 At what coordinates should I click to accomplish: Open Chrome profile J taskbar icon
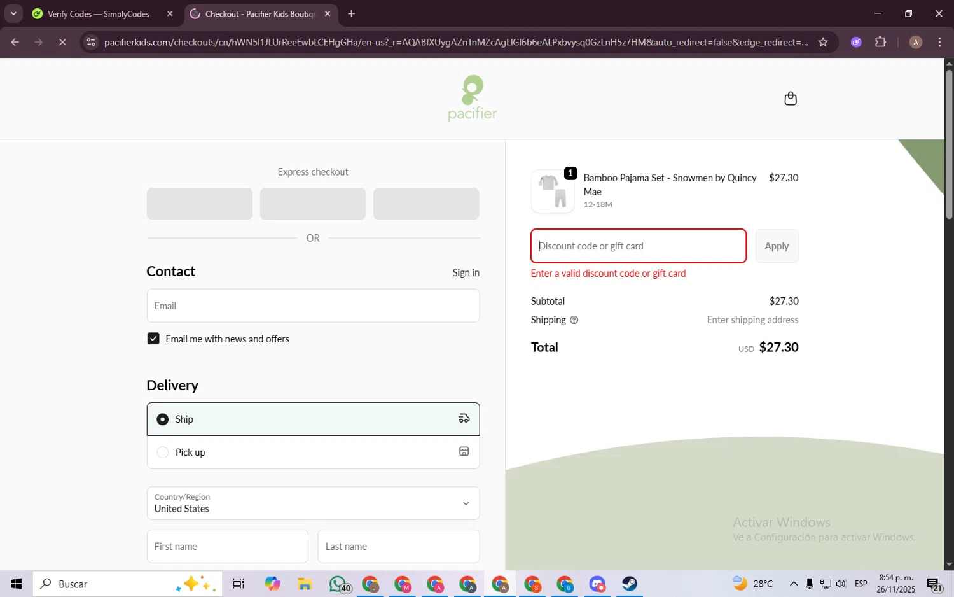tap(370, 584)
